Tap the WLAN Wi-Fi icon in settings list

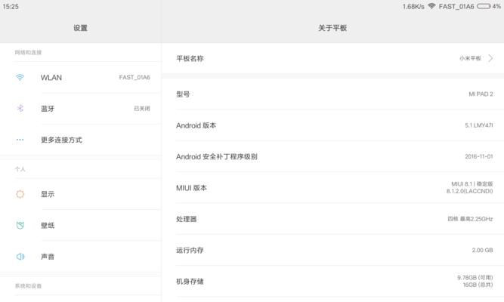pos(20,78)
